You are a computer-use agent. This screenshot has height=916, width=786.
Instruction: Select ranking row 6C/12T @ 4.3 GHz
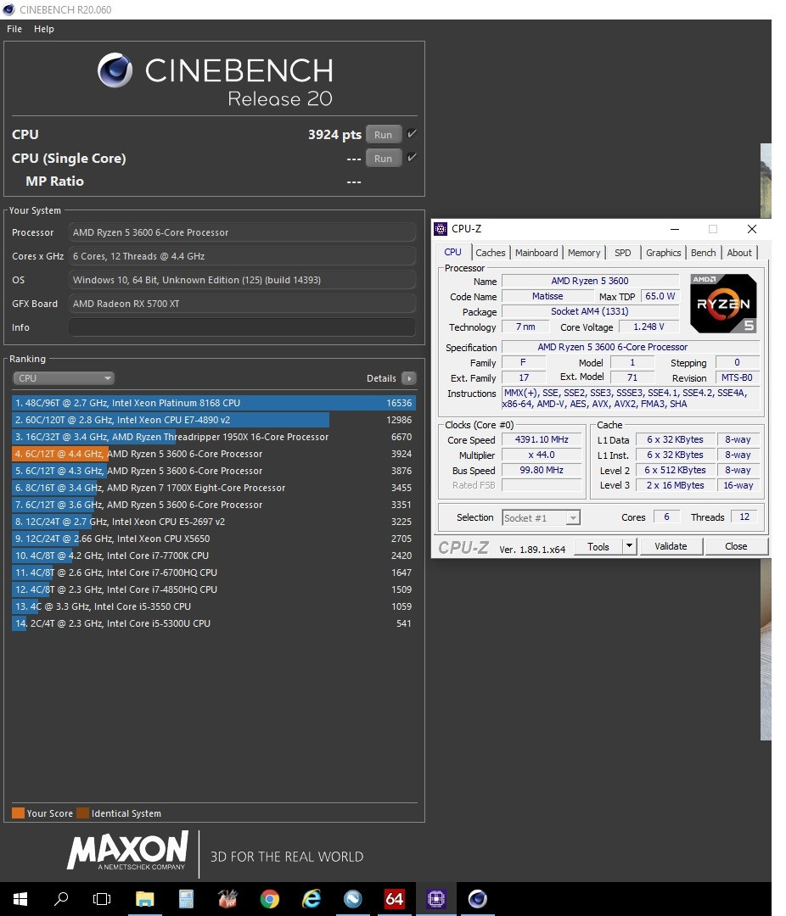click(213, 470)
